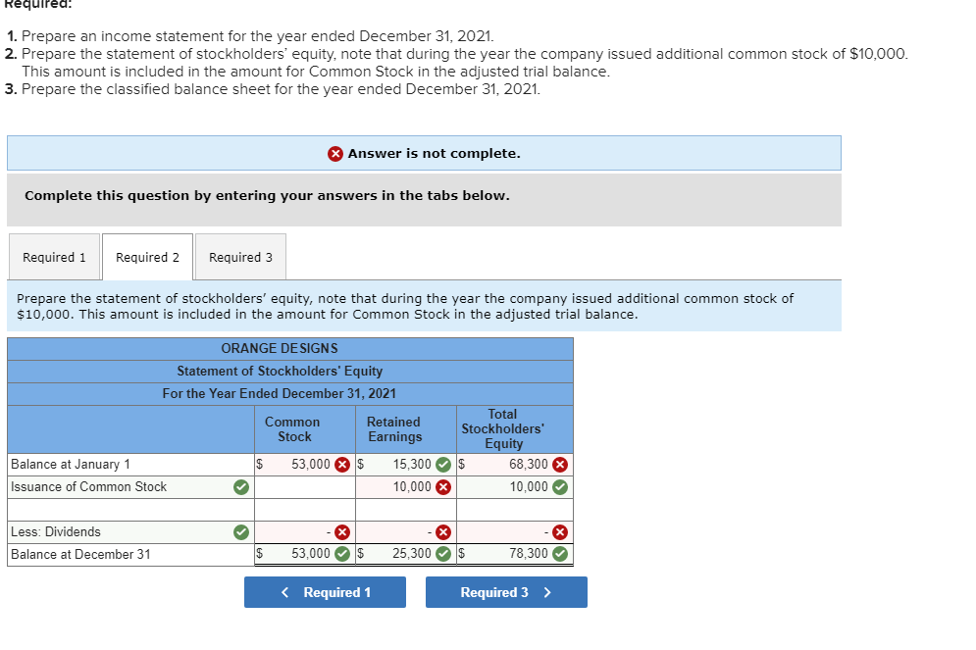Switch to the Required 1 tab
This screenshot has width=976, height=650.
click(x=54, y=256)
